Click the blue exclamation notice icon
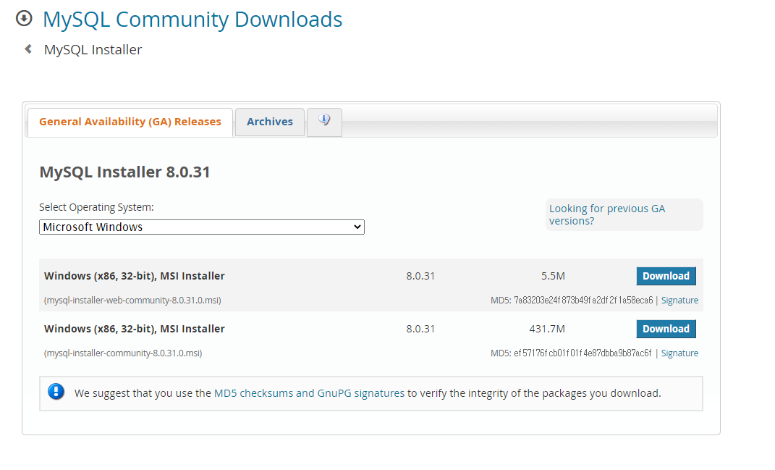 (x=56, y=392)
